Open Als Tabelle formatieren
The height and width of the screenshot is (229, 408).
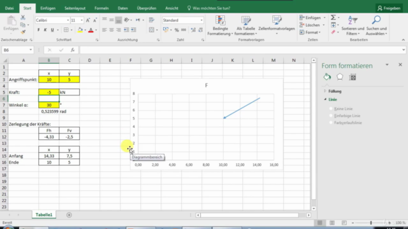point(245,25)
